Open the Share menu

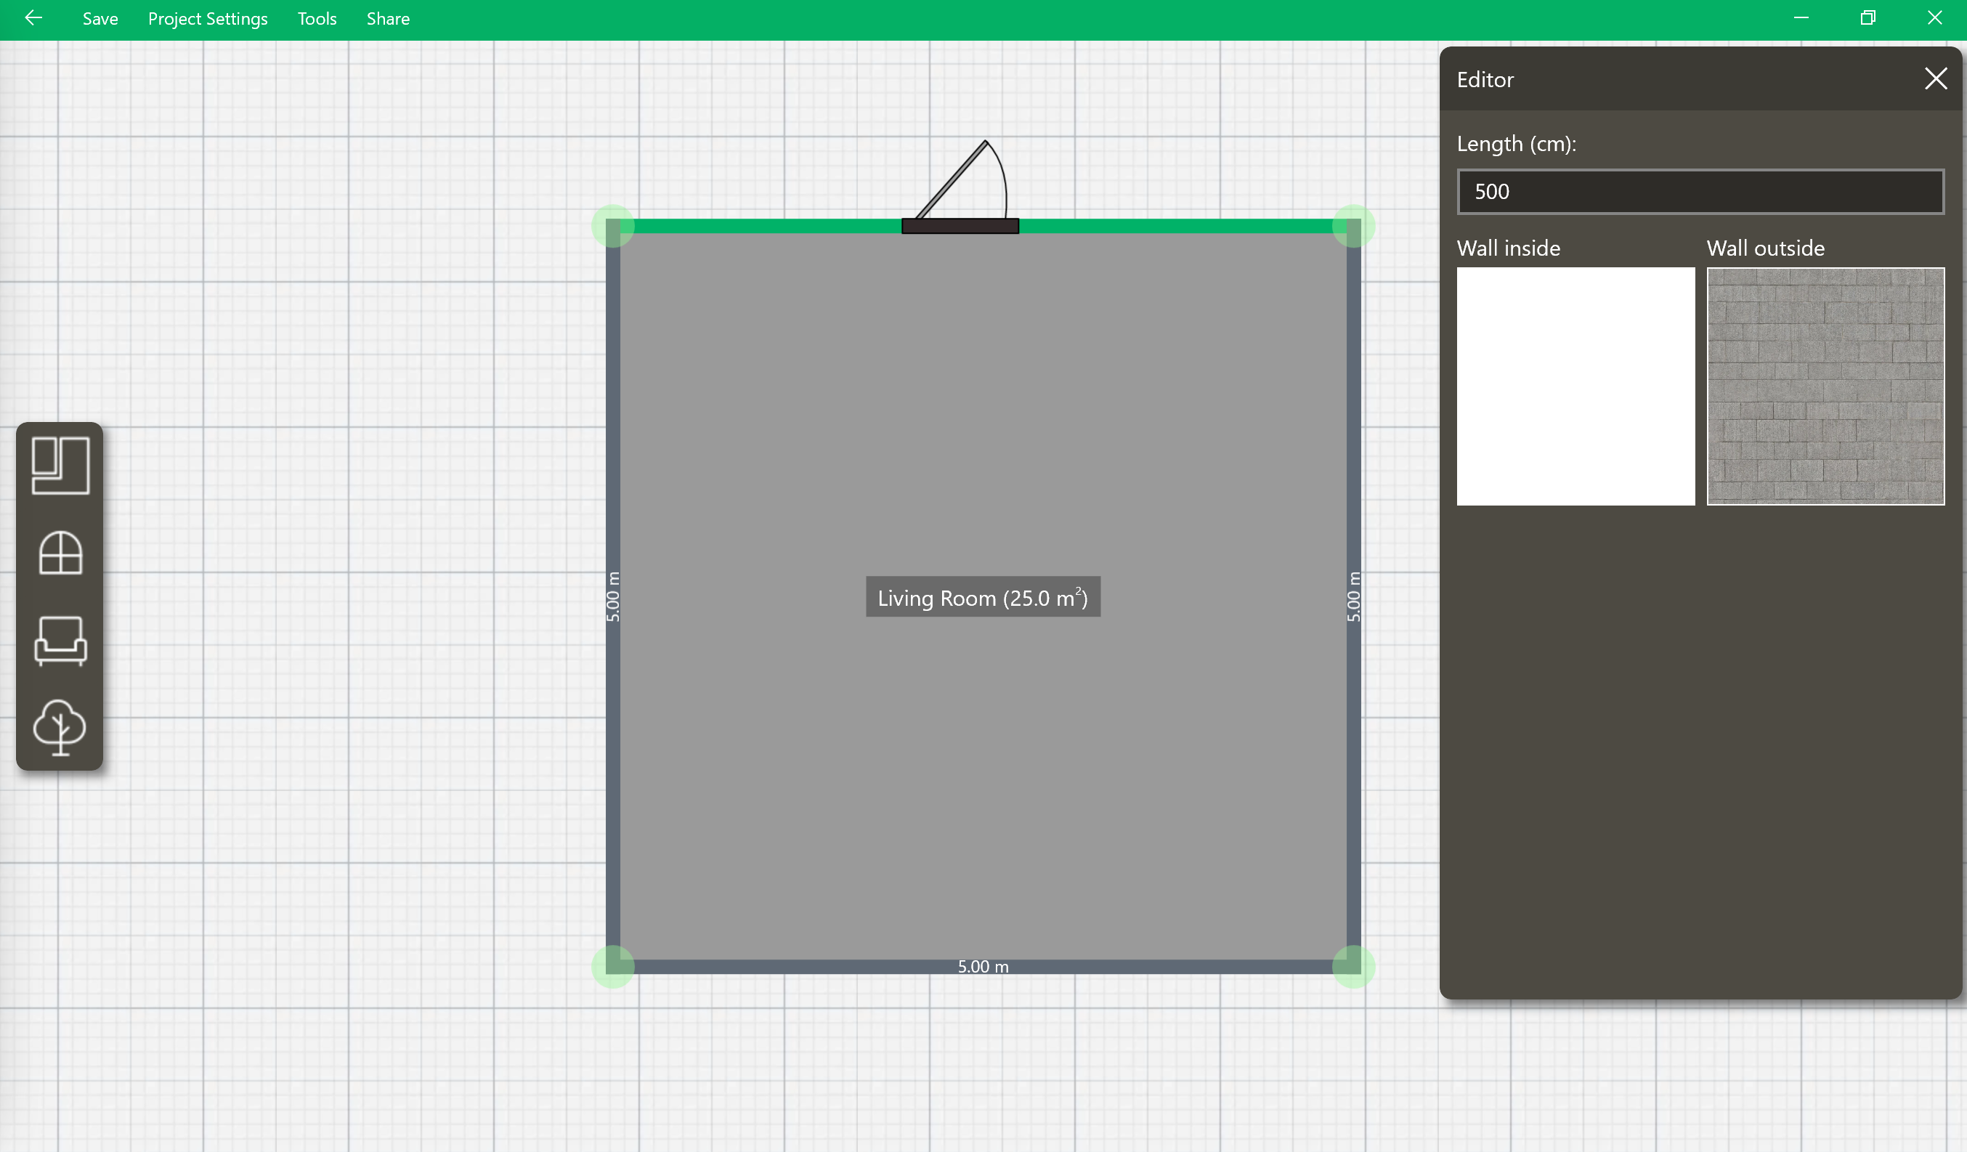[x=388, y=19]
